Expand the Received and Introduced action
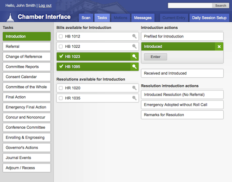Viewport: 232px width, 182px height. (182, 73)
